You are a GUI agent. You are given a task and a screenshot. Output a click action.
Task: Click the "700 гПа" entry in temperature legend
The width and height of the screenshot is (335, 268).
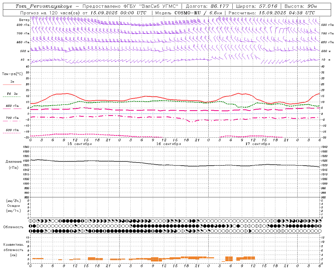(x=12, y=118)
